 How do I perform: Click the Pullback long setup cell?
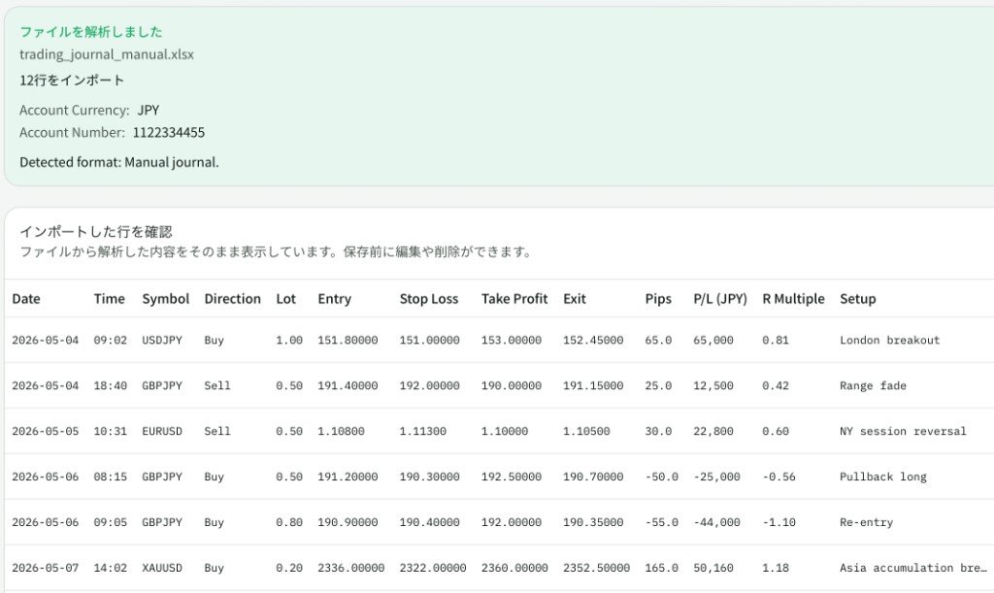883,478
